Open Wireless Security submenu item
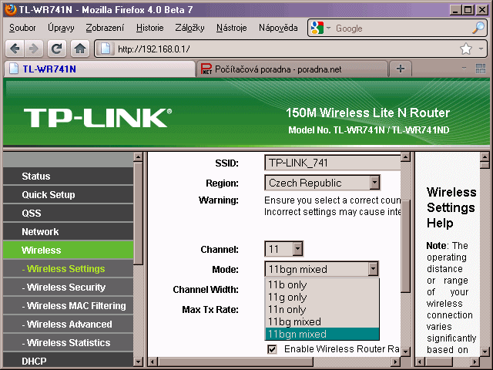This screenshot has height=370, width=493. click(x=69, y=288)
